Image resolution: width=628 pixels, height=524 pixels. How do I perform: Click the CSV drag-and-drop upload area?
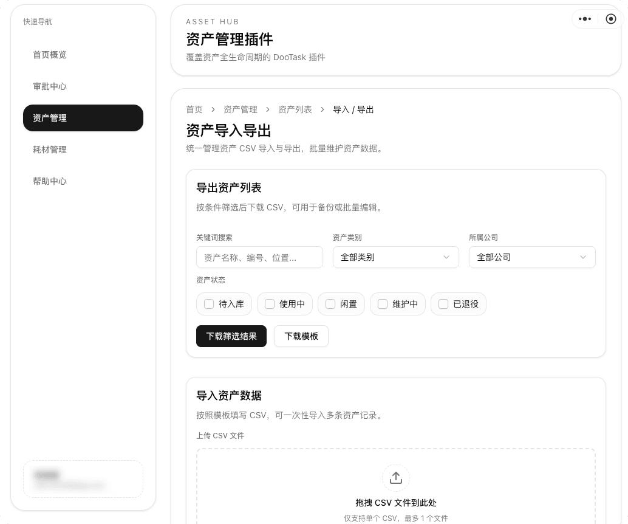pyautogui.click(x=396, y=486)
